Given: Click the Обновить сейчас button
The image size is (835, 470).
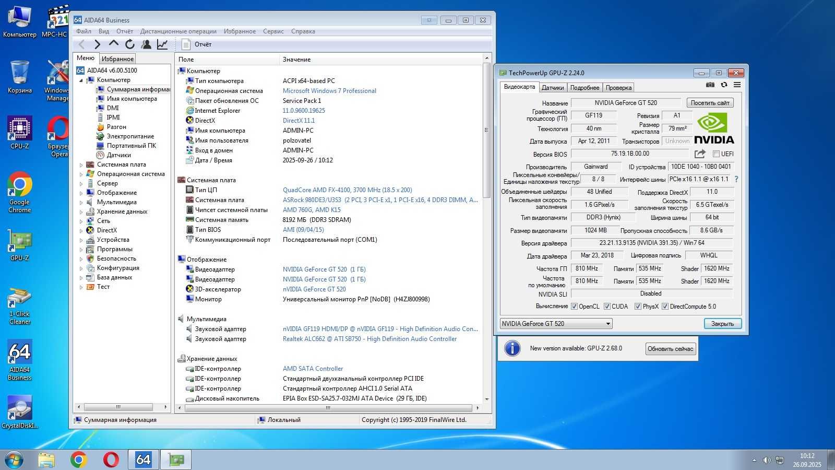Looking at the screenshot, I should pyautogui.click(x=671, y=349).
